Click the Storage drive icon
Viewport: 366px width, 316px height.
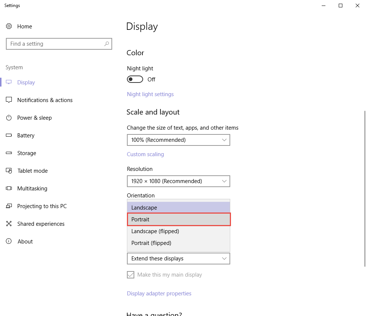pyautogui.click(x=9, y=153)
